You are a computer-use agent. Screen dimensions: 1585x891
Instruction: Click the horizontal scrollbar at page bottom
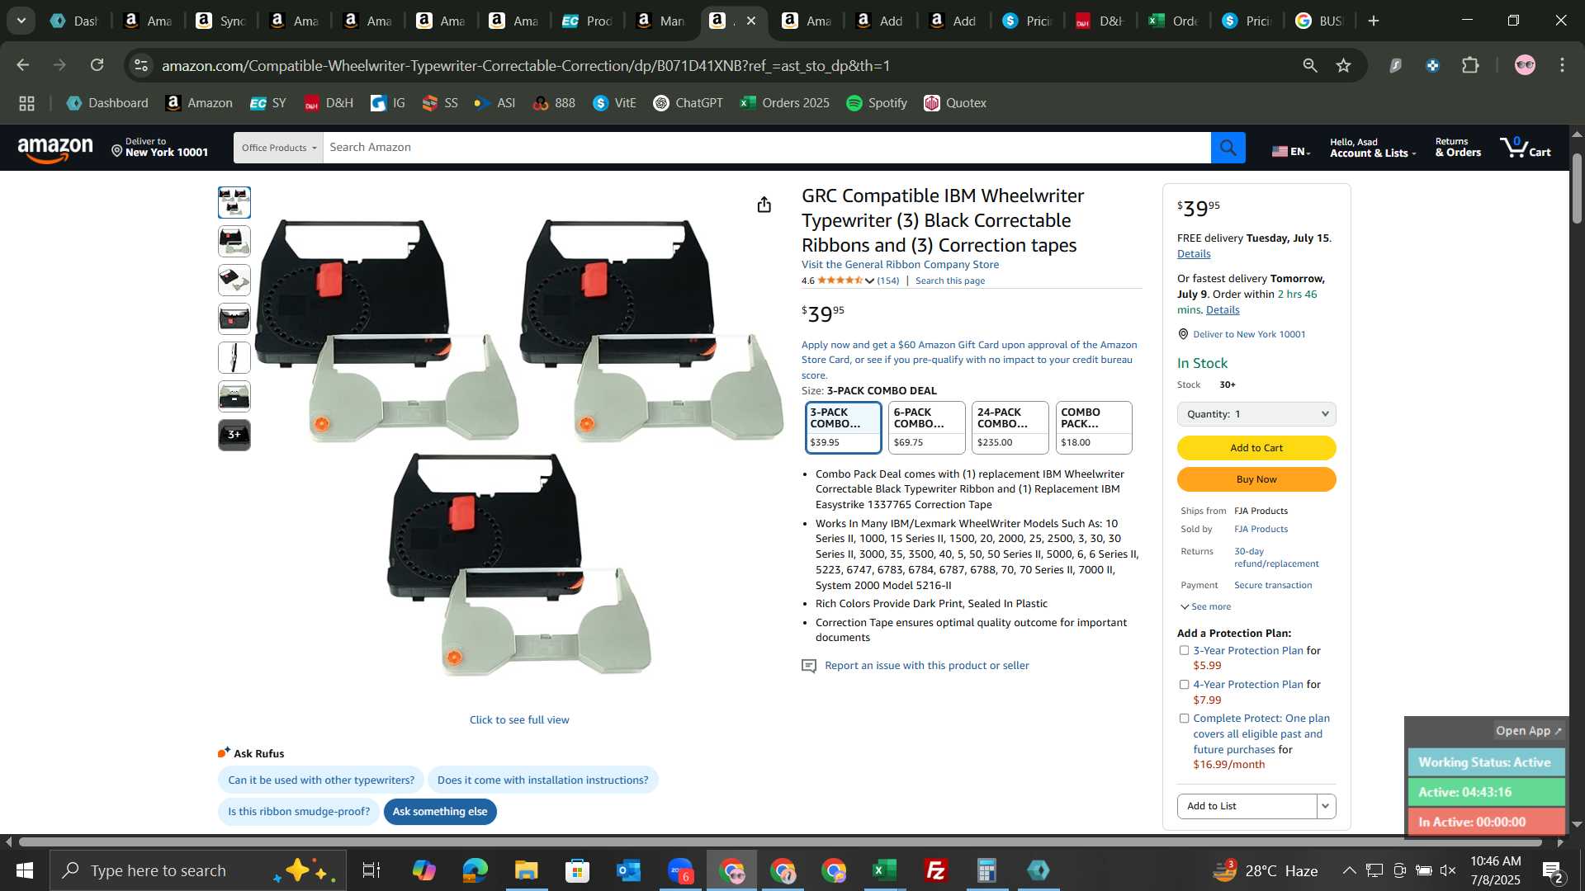pyautogui.click(x=780, y=842)
